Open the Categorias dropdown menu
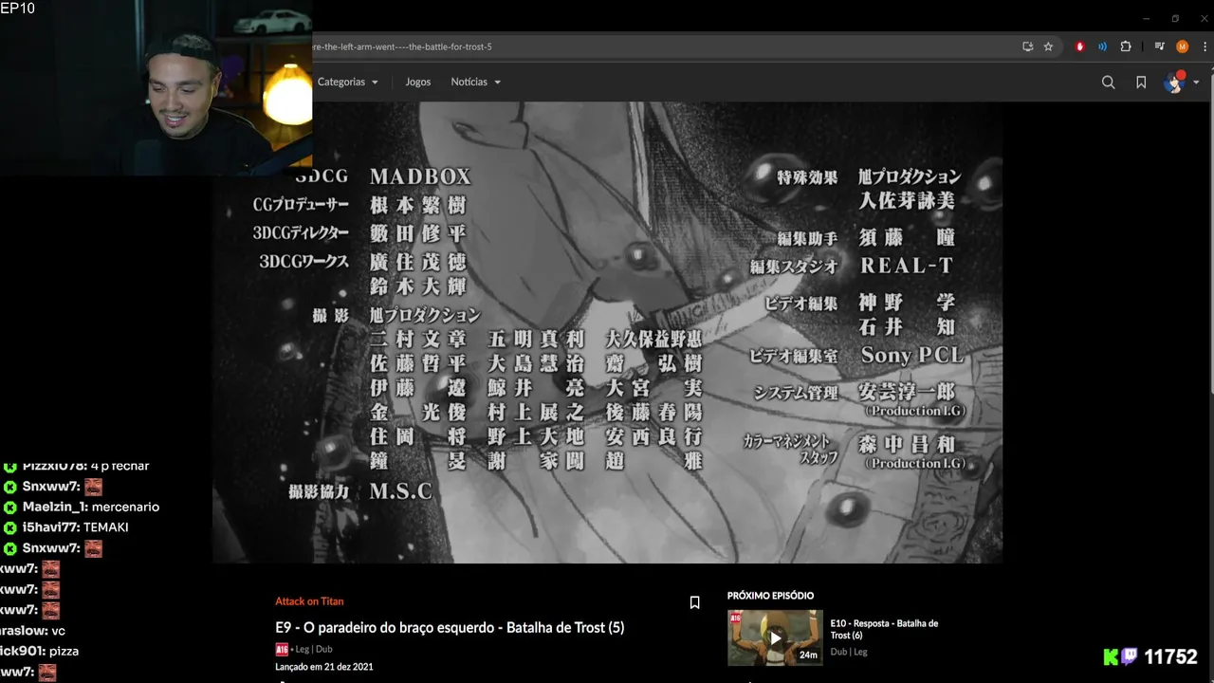The width and height of the screenshot is (1214, 683). coord(348,82)
